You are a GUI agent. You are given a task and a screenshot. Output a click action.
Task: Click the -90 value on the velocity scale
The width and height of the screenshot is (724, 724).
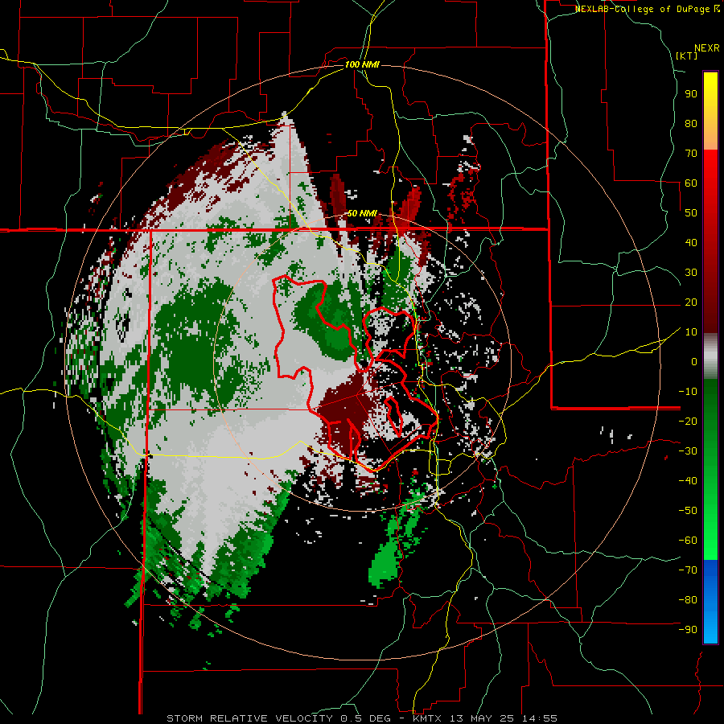[x=688, y=630]
